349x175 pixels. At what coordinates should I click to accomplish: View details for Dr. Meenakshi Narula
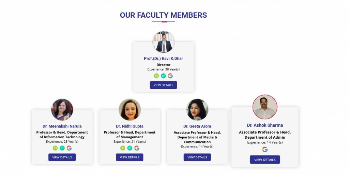62,157
